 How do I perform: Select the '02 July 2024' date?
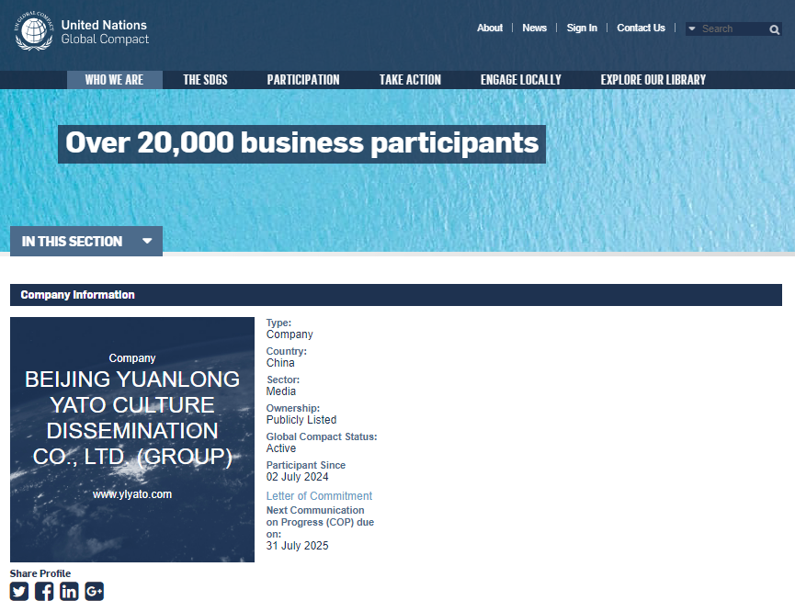click(x=297, y=477)
